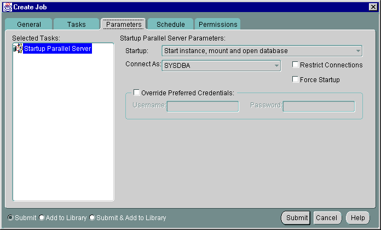Go to the Schedule tab
Image resolution: width=381 pixels, height=230 pixels.
(x=170, y=25)
